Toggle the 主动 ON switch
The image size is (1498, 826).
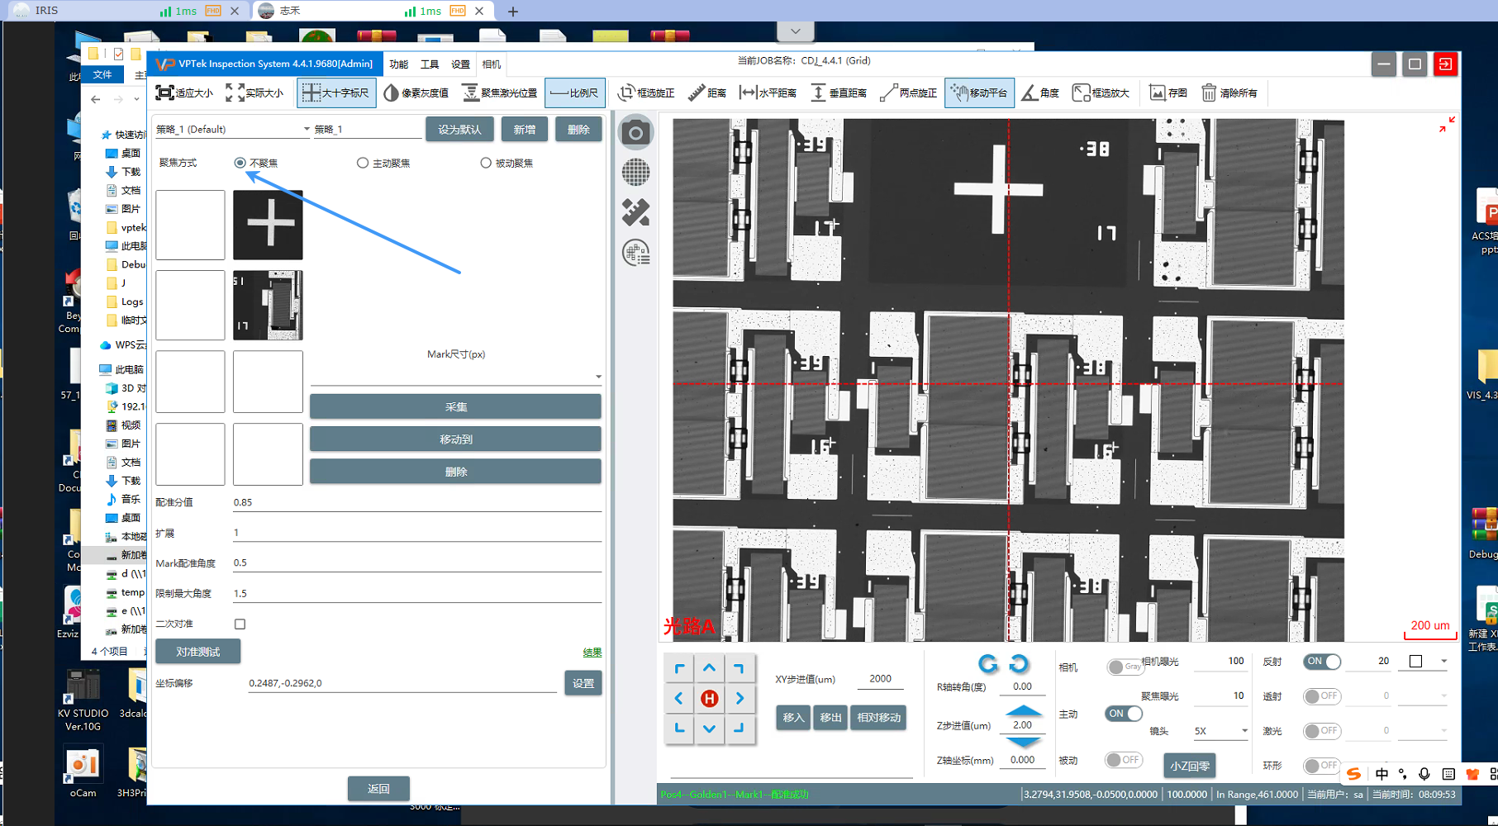[x=1124, y=714]
